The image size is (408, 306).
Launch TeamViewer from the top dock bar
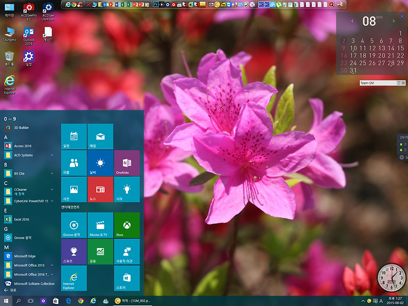tap(228, 5)
